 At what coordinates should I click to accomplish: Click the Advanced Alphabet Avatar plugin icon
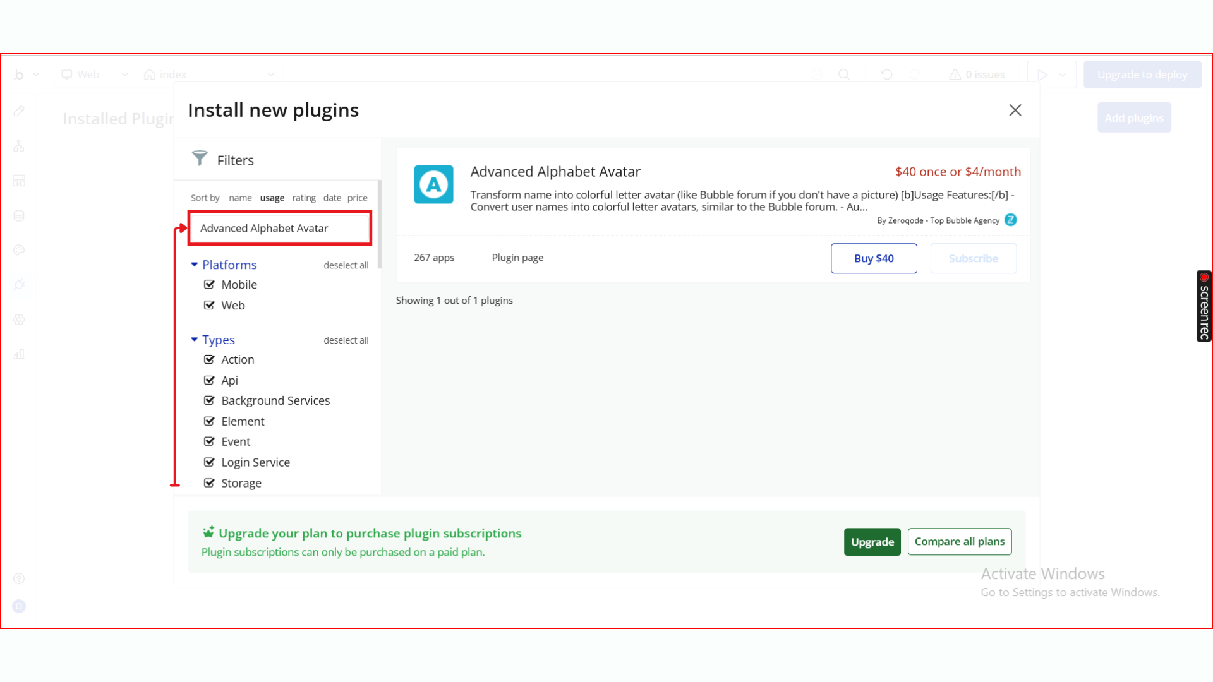[433, 184]
